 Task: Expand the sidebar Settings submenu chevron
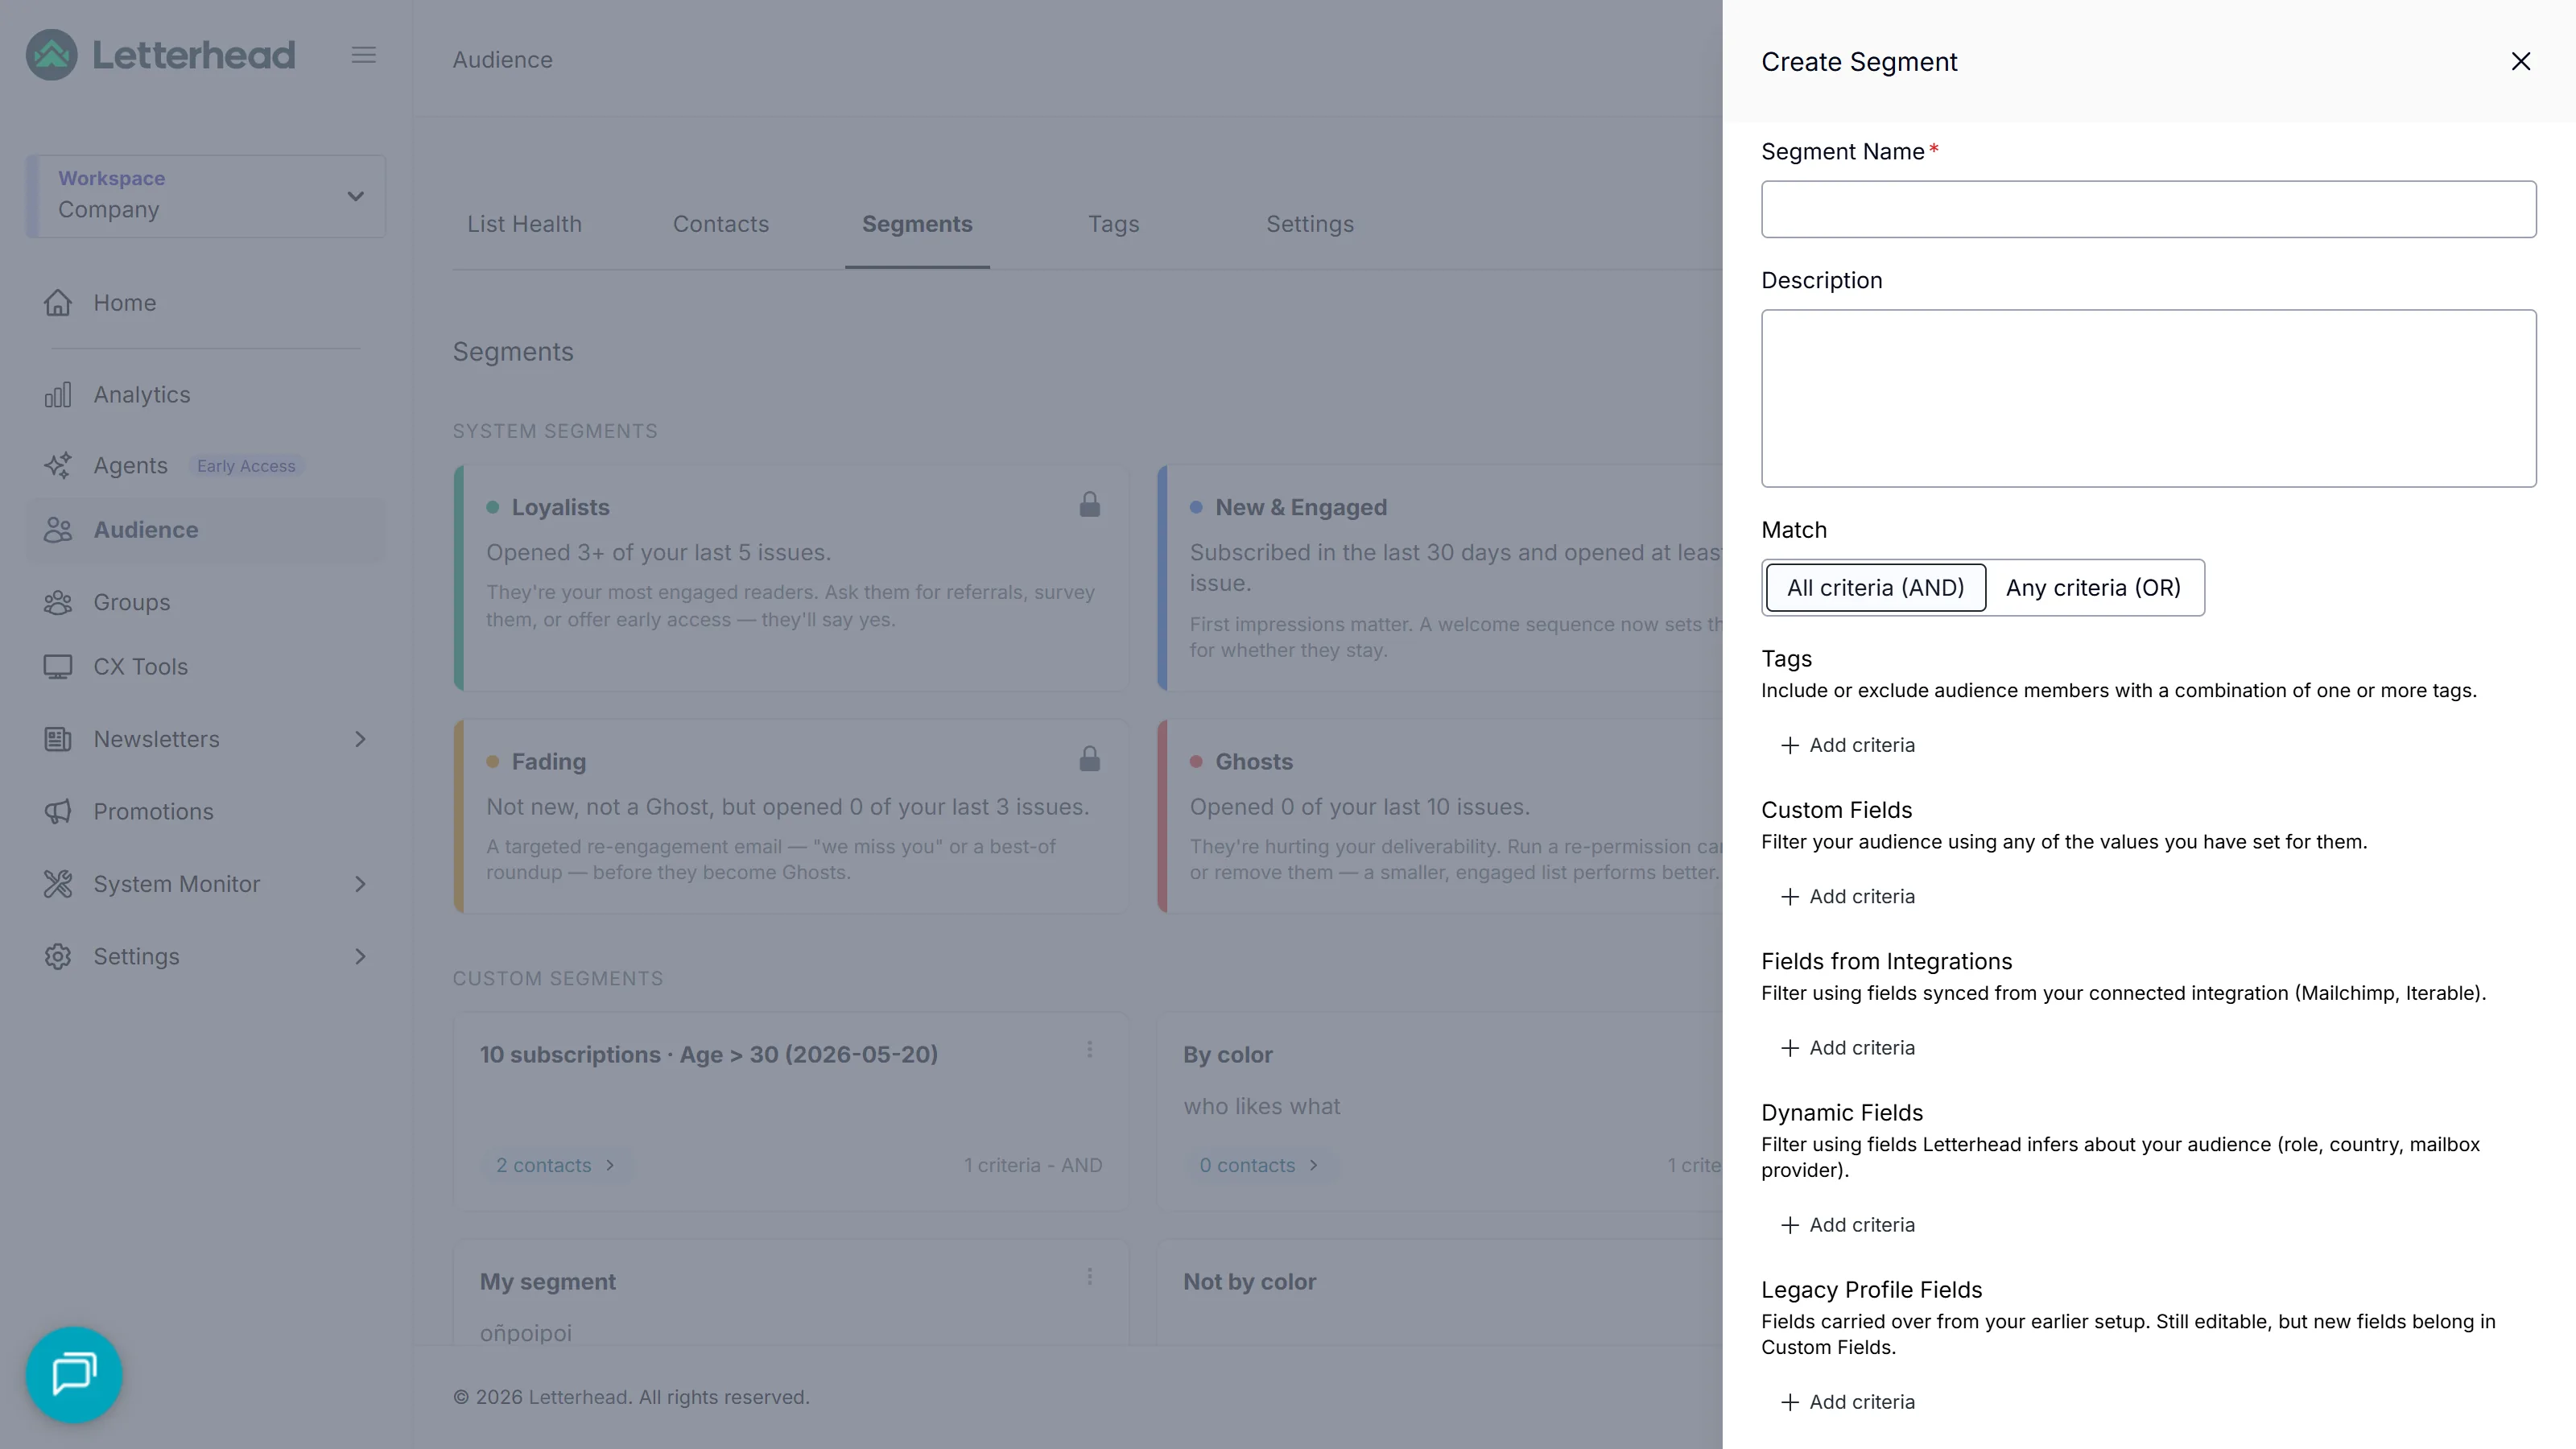tap(360, 957)
